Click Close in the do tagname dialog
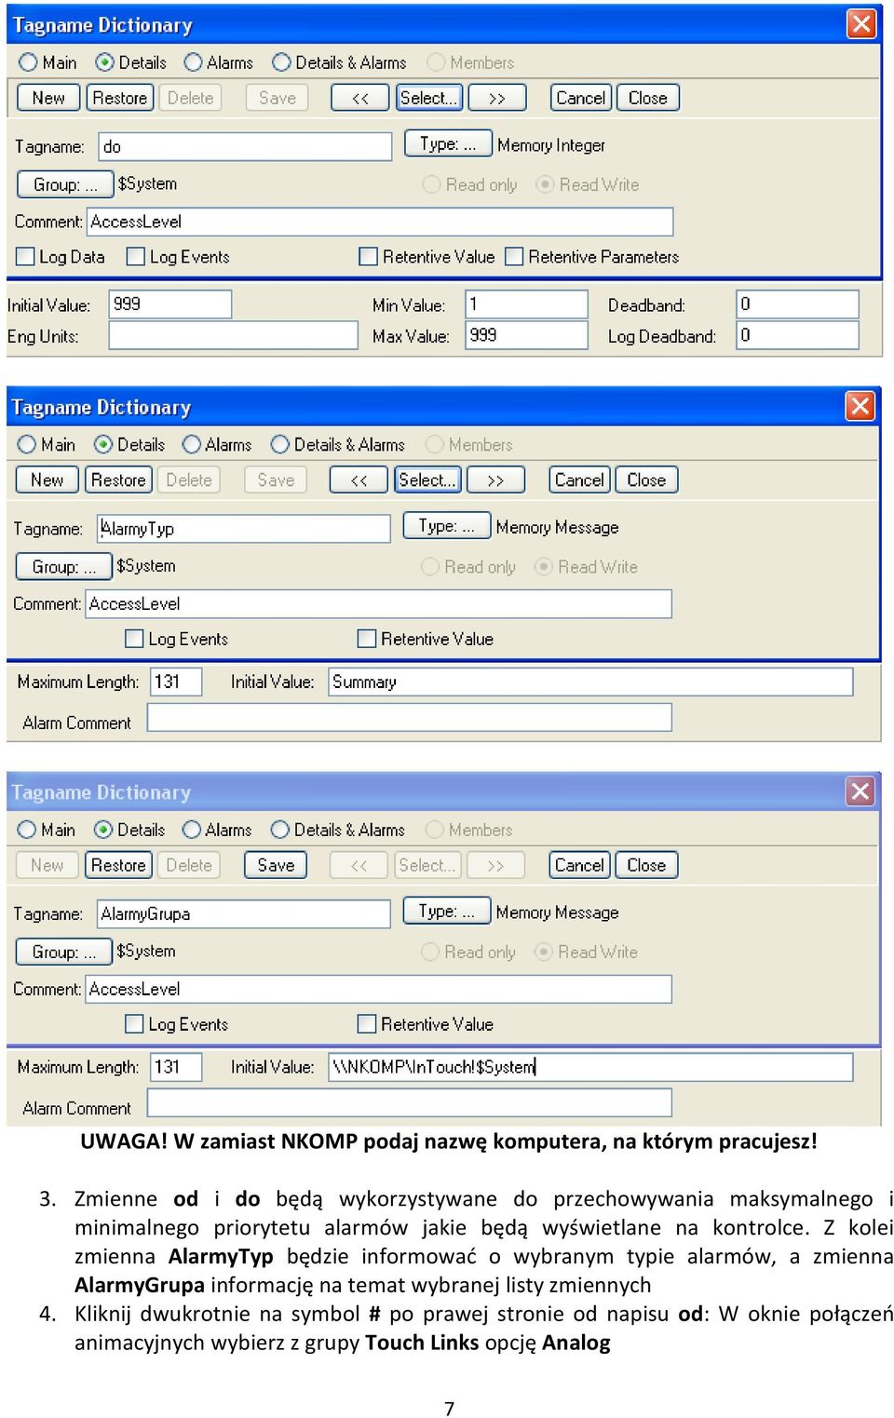The height and width of the screenshot is (1418, 894). [x=648, y=98]
